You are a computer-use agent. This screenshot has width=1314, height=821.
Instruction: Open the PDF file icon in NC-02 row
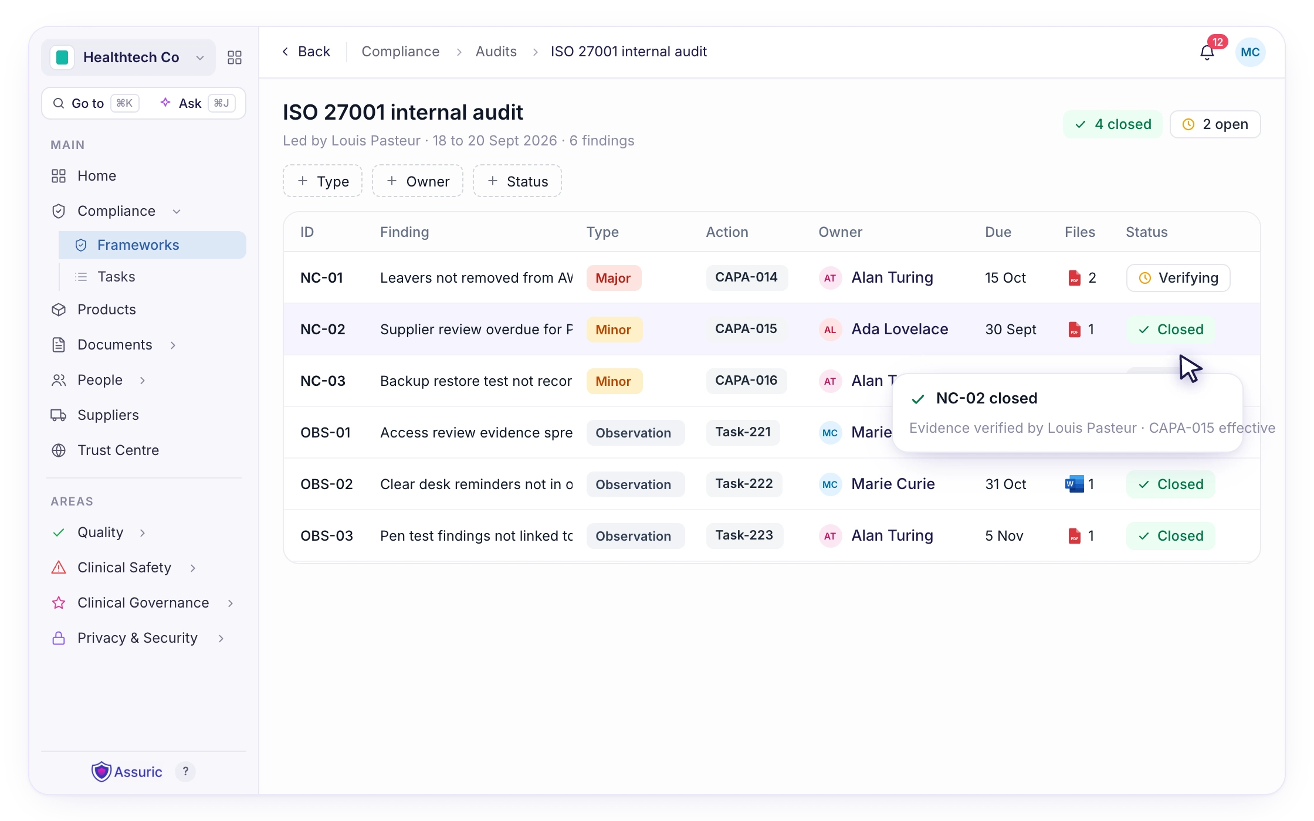click(1074, 330)
